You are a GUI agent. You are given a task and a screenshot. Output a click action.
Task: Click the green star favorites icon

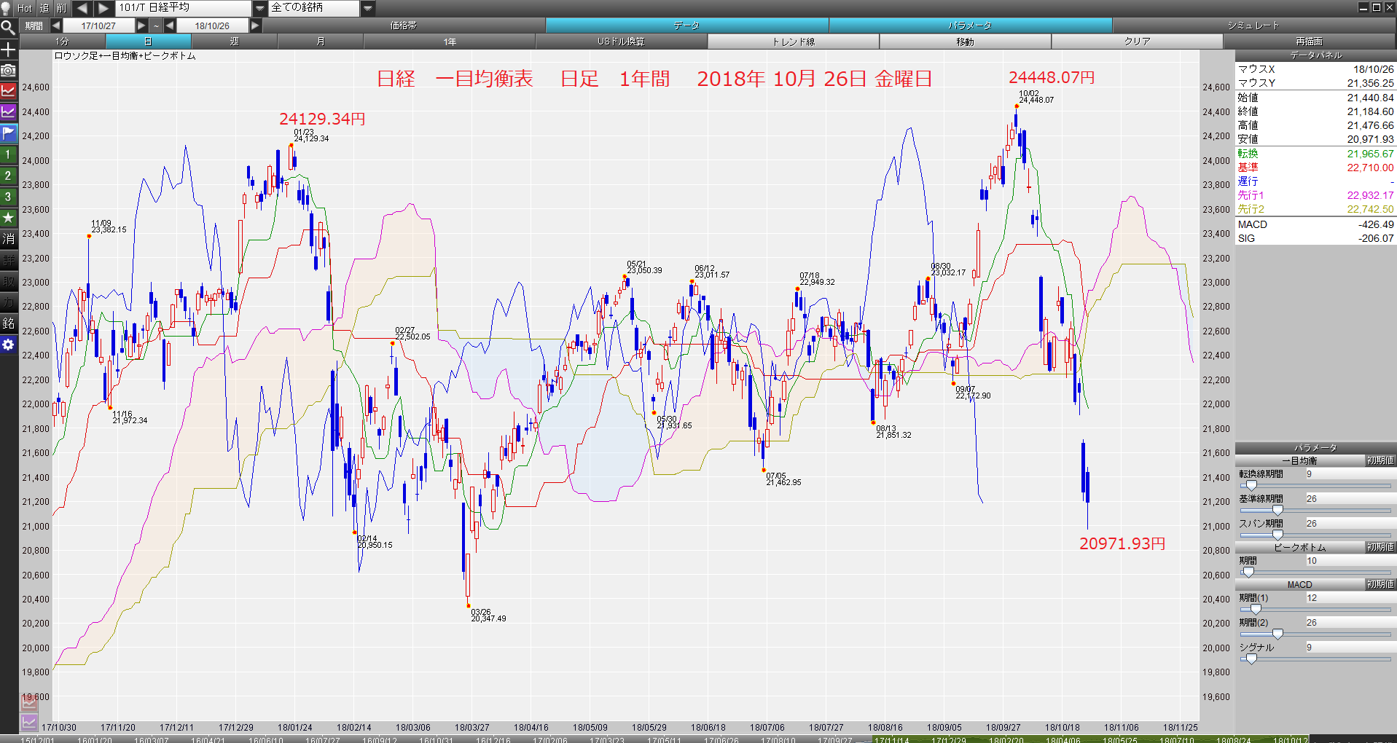pos(8,218)
